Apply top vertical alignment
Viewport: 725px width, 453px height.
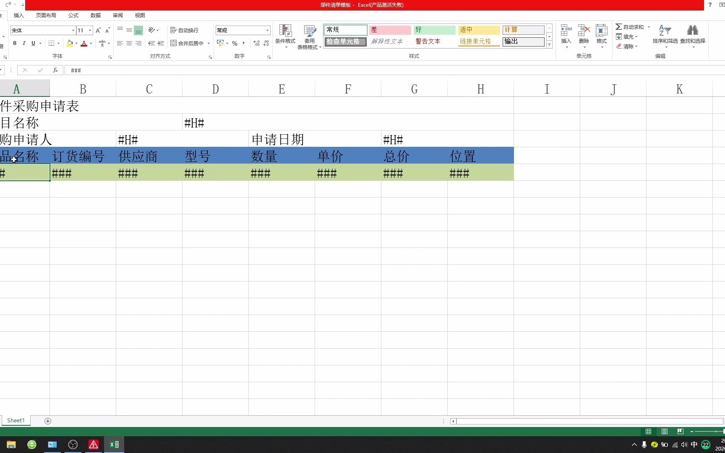(120, 30)
